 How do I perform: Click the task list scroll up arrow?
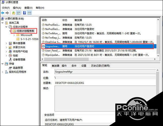tap(158, 20)
